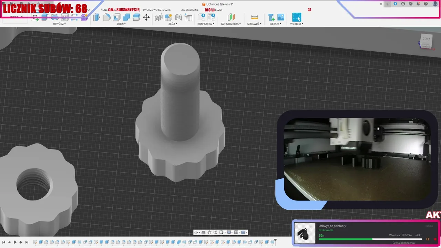This screenshot has height=248, width=441.
Task: Click the first KONFIGURUJ icon
Action: (202, 17)
